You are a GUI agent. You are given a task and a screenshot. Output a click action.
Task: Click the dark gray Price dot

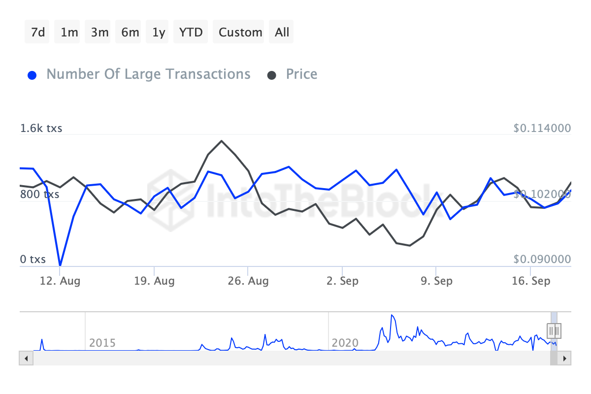click(x=271, y=75)
